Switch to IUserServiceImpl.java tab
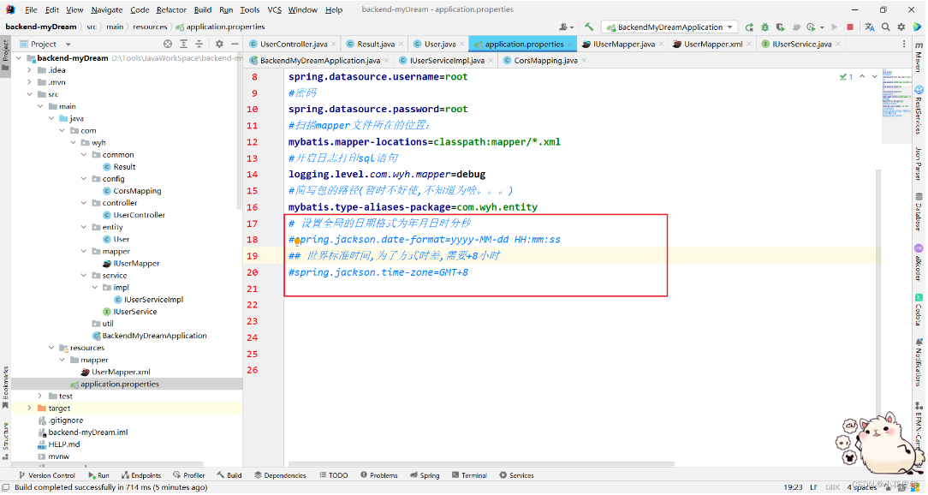928x495 pixels. [x=447, y=61]
